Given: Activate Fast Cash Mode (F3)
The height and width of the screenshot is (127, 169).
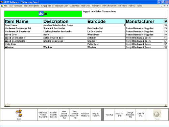Looking at the screenshot, I should click(x=85, y=115).
